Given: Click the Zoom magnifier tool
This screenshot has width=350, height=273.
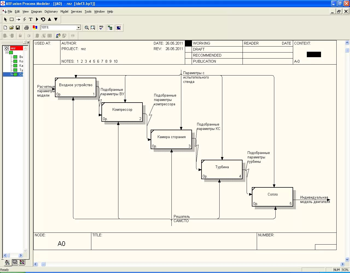Looking at the screenshot, I should [87, 28].
